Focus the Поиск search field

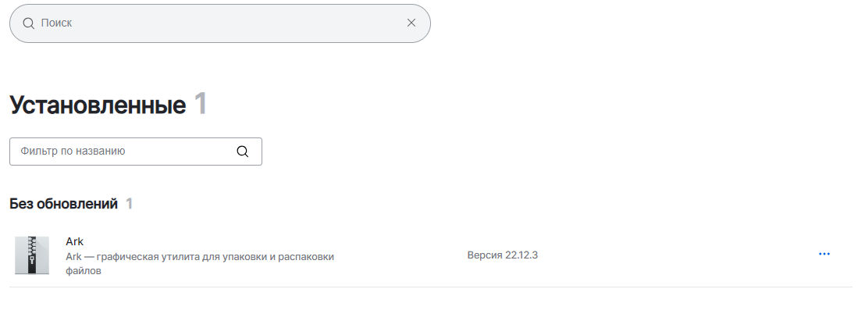219,23
